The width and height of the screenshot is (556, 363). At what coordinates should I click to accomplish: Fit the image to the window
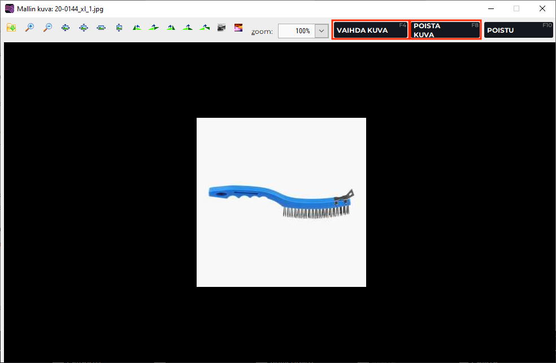point(66,27)
